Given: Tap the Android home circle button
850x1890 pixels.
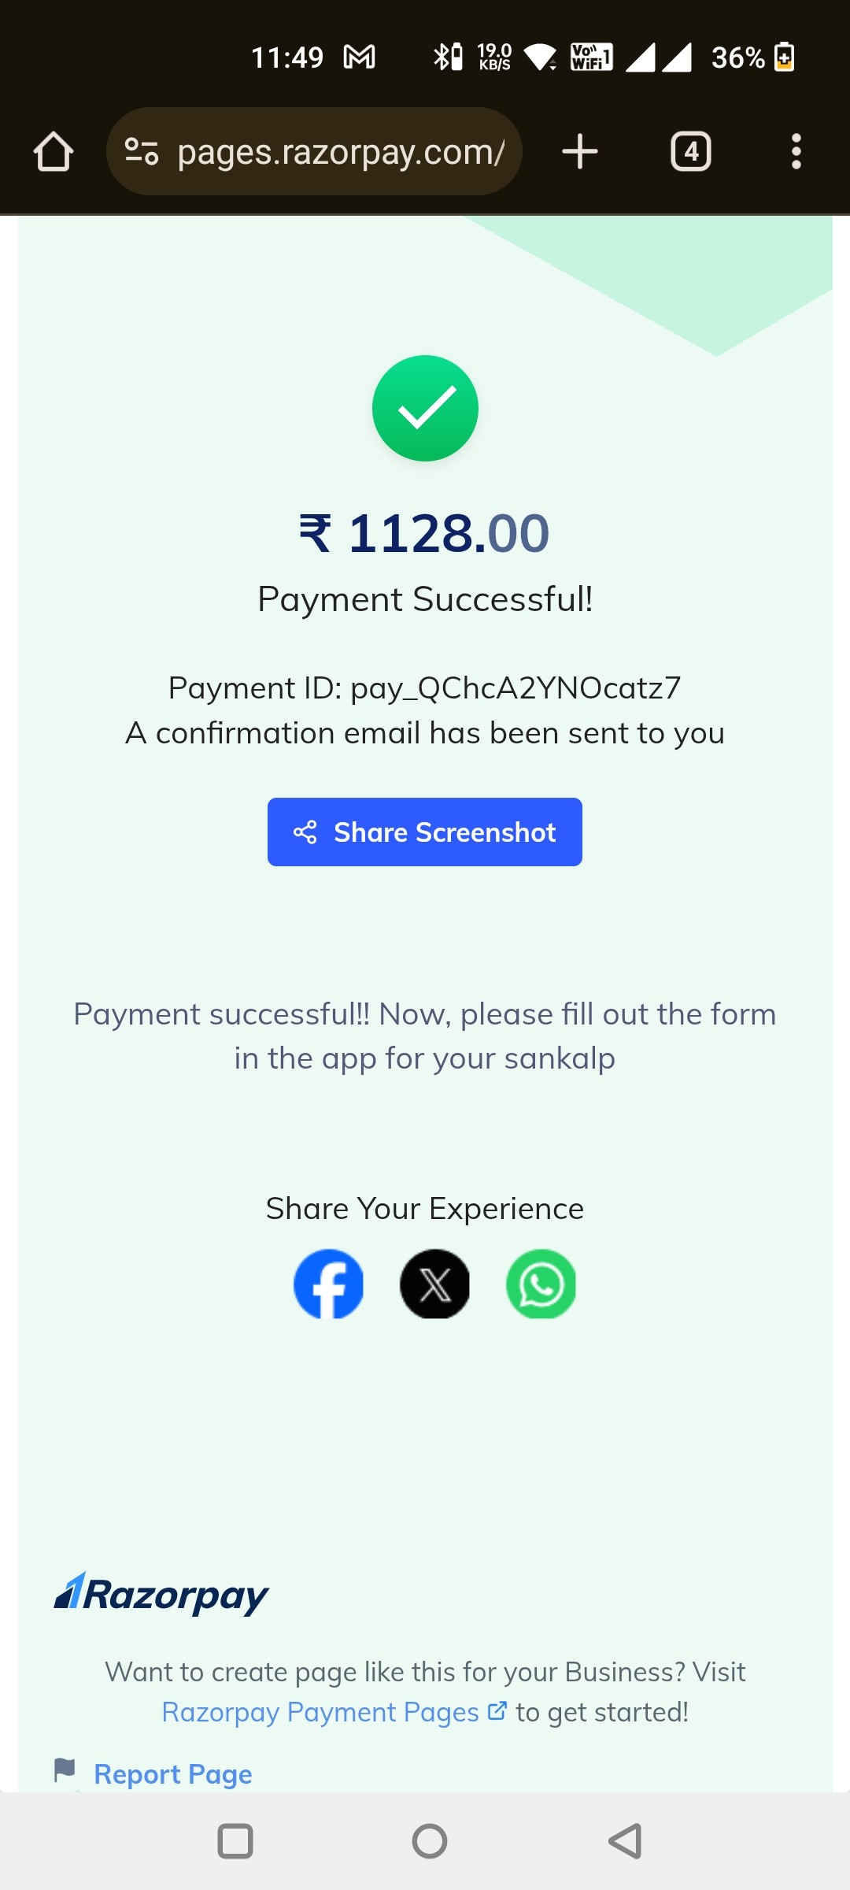Looking at the screenshot, I should [430, 1841].
